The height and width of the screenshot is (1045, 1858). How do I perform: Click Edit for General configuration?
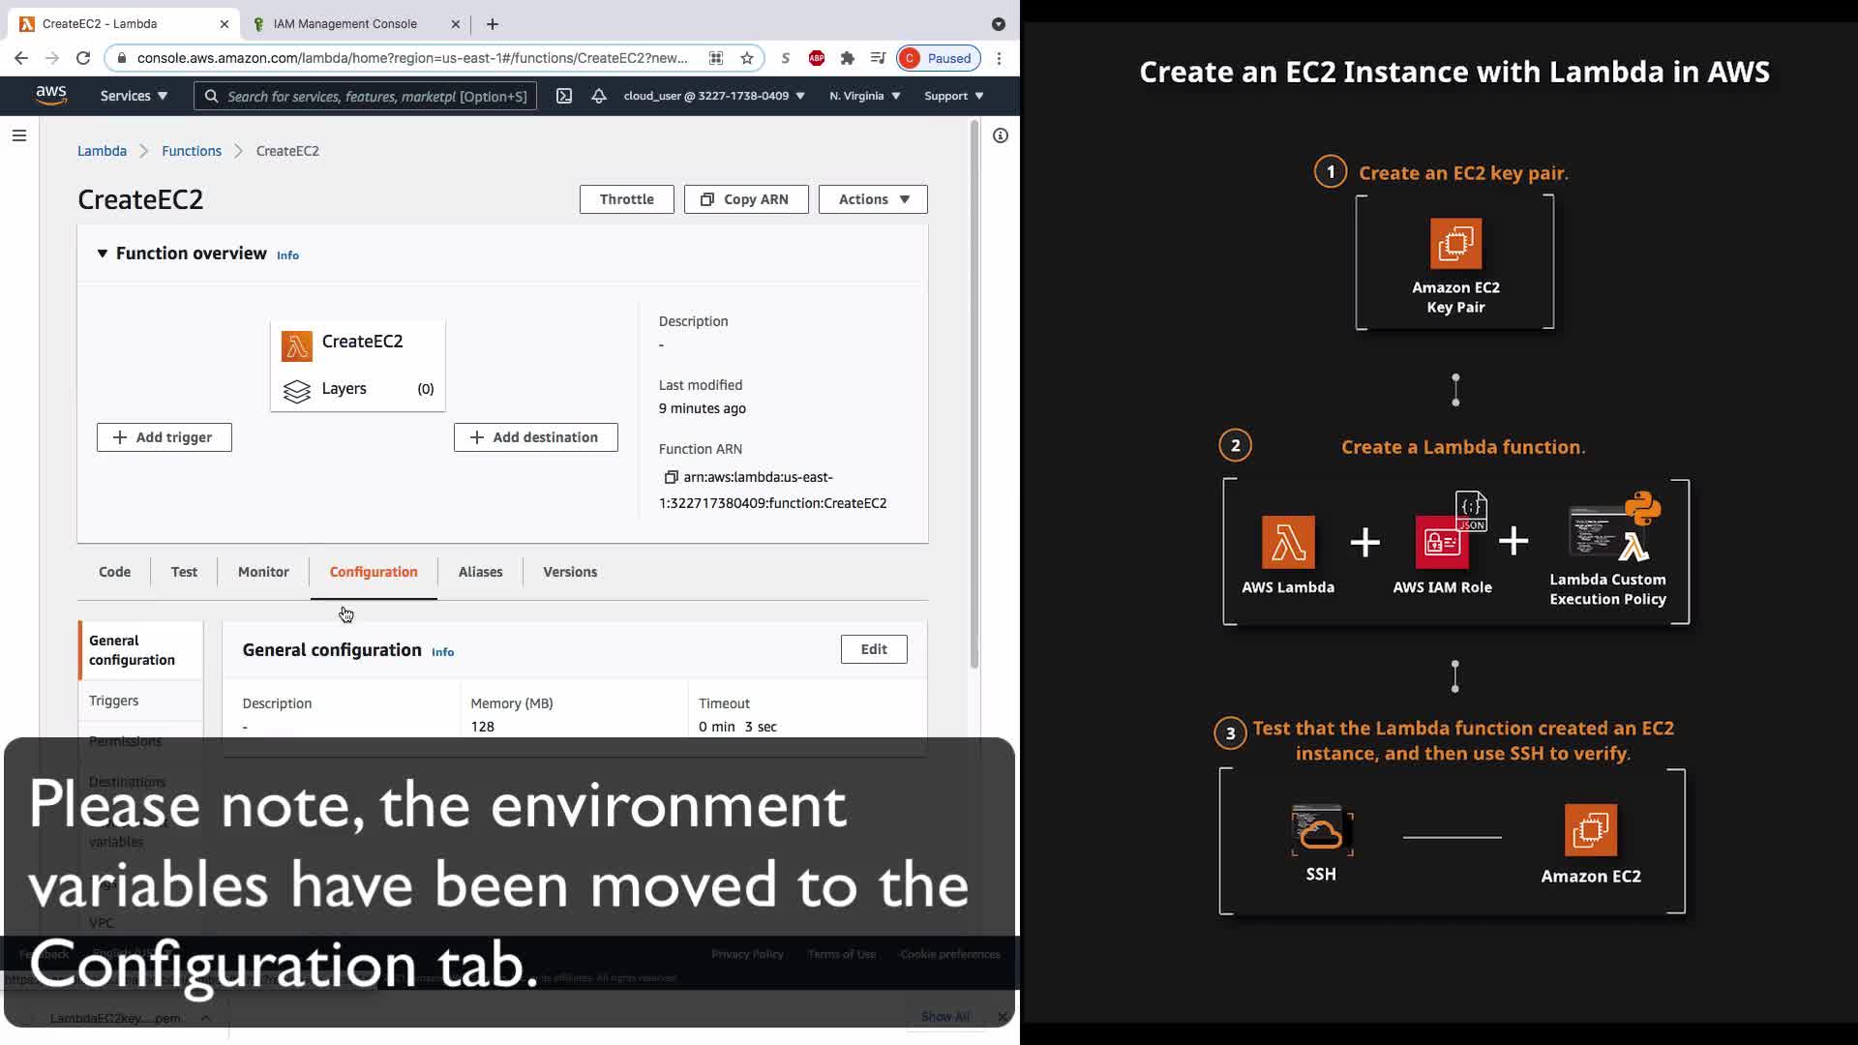click(873, 649)
